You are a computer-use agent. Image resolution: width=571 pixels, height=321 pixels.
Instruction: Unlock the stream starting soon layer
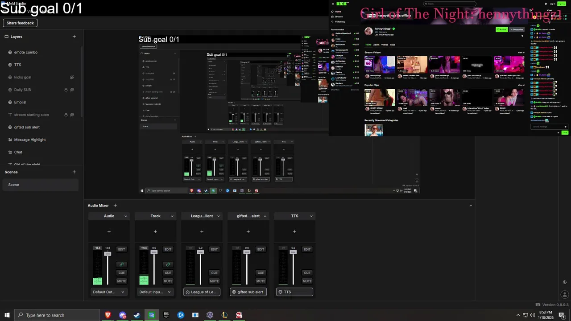pos(66,115)
